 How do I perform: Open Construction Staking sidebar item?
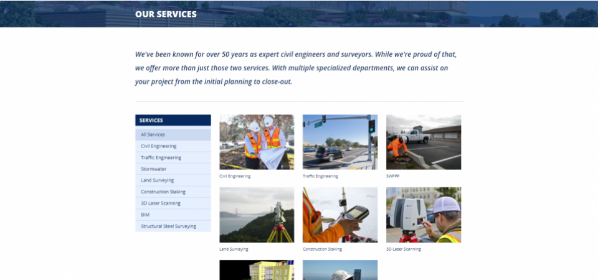pos(173,192)
